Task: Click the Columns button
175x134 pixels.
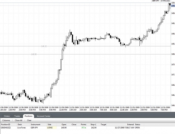Action: pos(6,120)
